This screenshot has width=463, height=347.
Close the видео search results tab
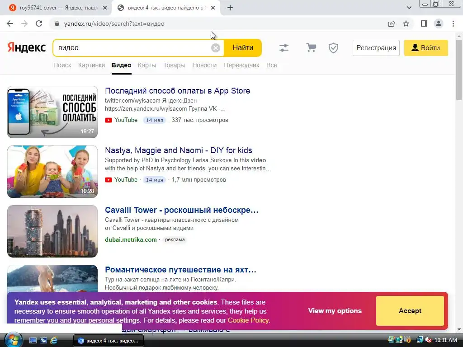[213, 8]
